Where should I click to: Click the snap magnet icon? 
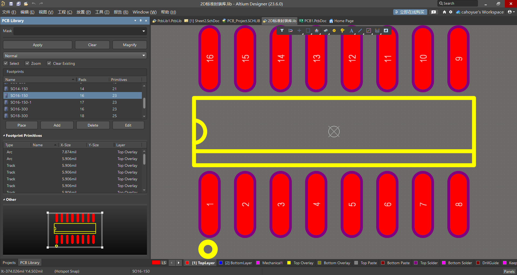[x=290, y=30]
